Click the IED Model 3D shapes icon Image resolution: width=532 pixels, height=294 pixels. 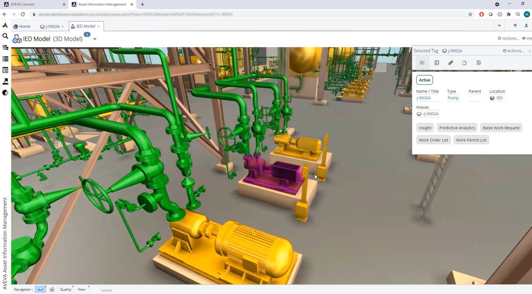point(17,39)
